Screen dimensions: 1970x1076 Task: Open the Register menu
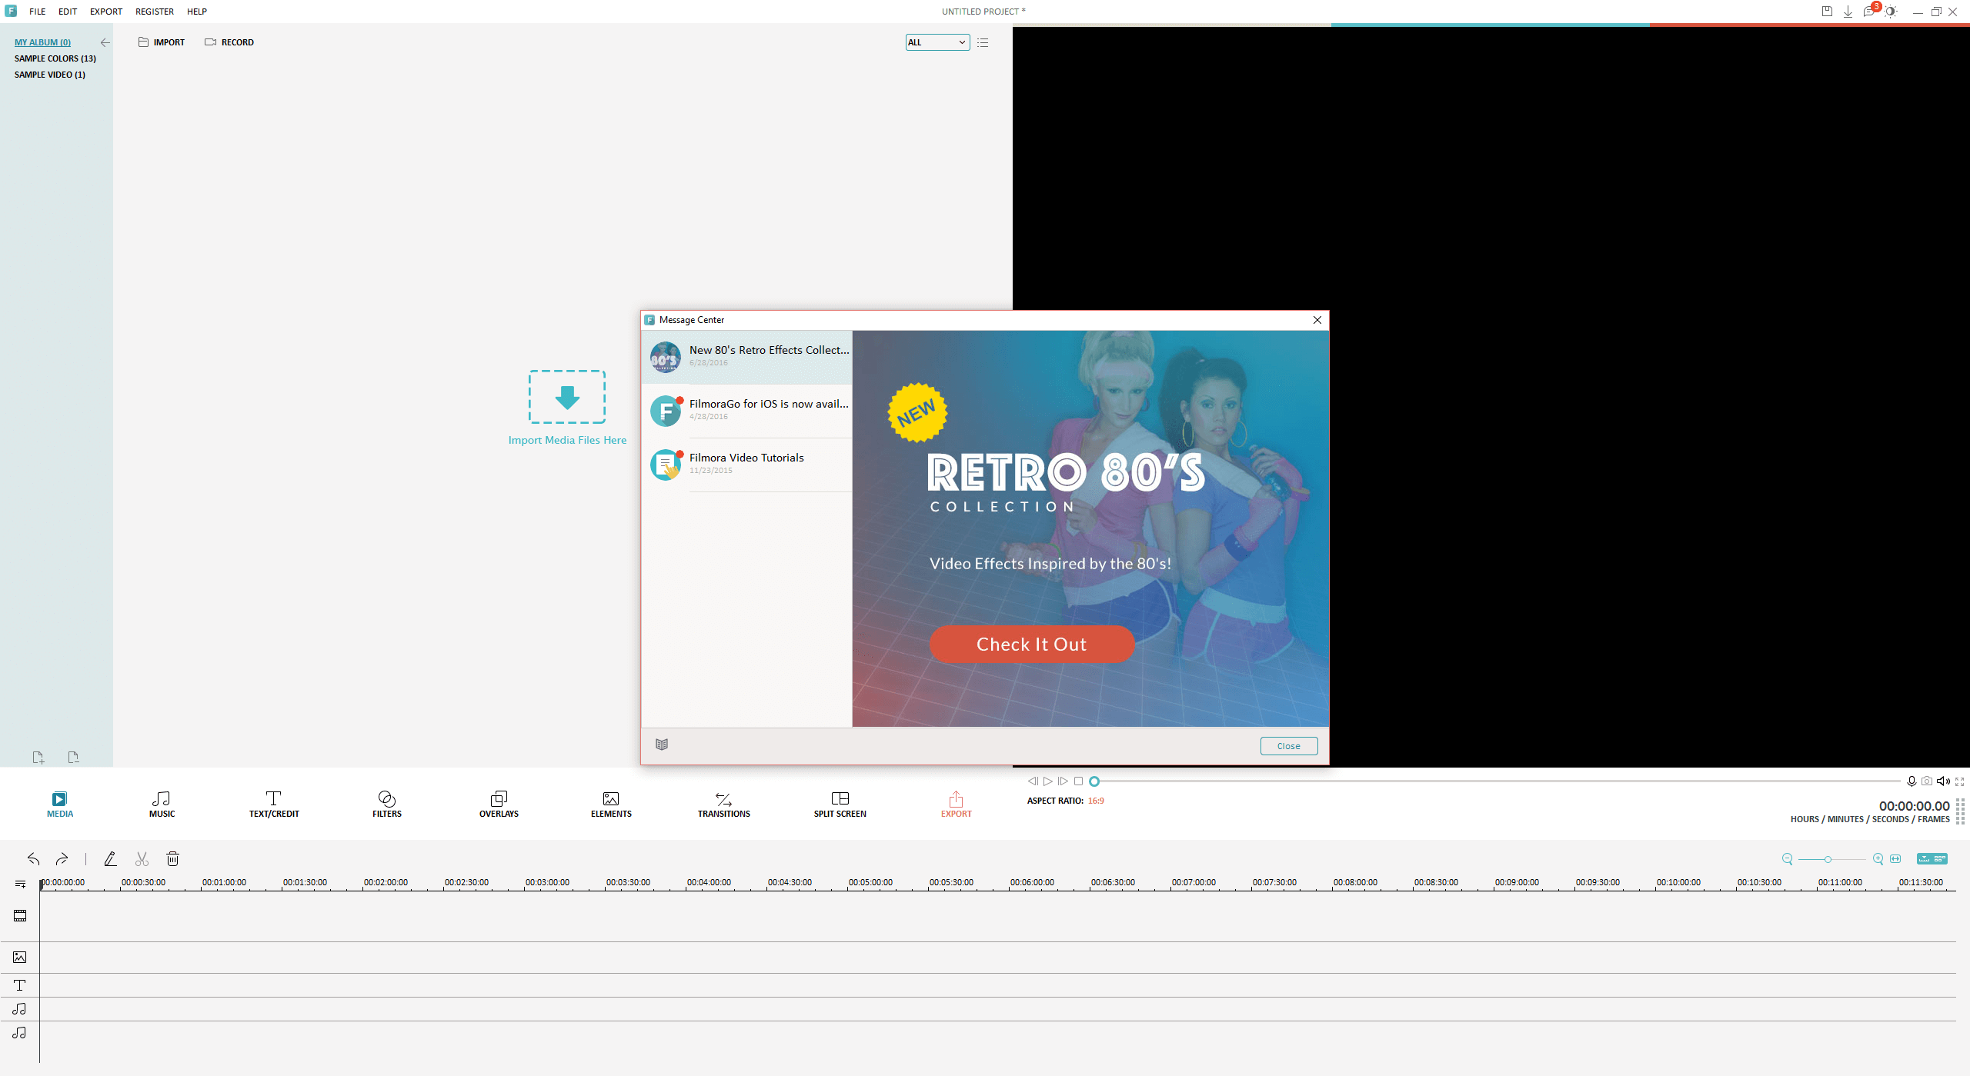(154, 12)
